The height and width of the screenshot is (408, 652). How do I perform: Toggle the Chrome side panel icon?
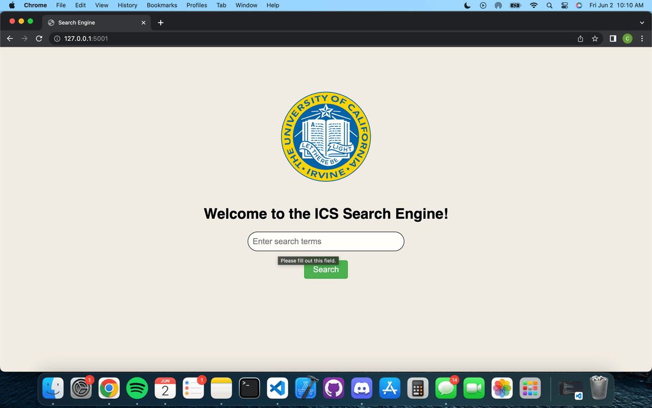[613, 39]
